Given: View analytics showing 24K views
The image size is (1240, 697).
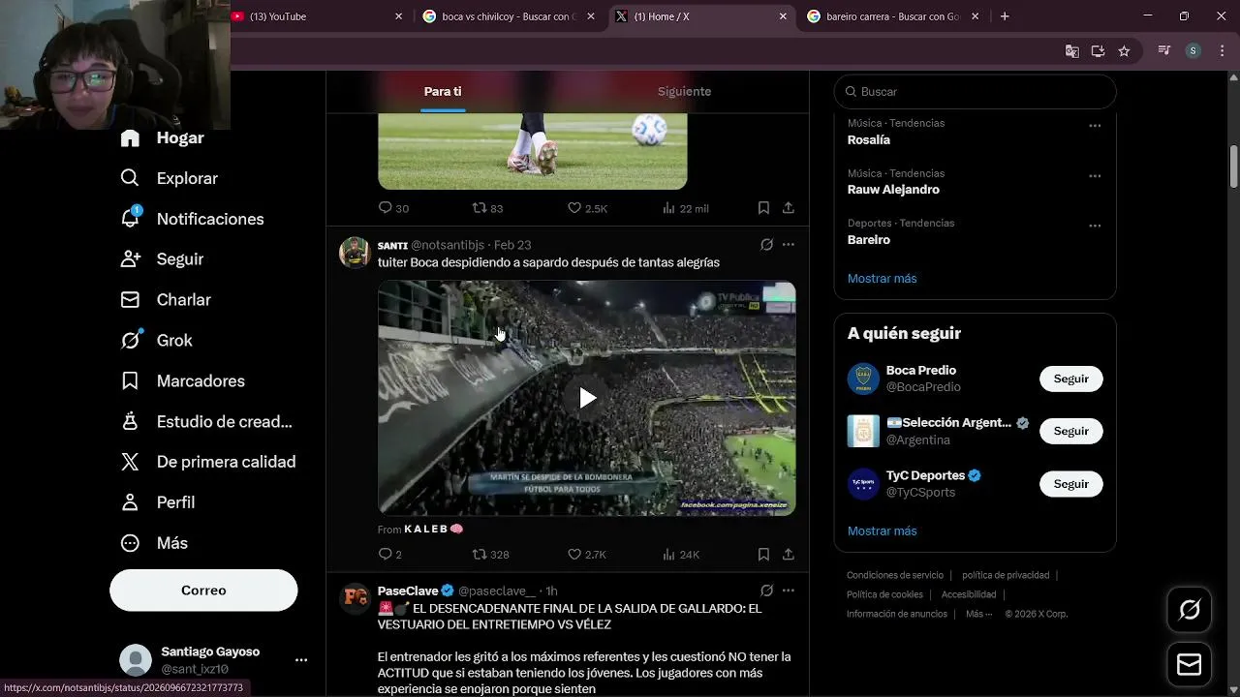Looking at the screenshot, I should [x=680, y=555].
